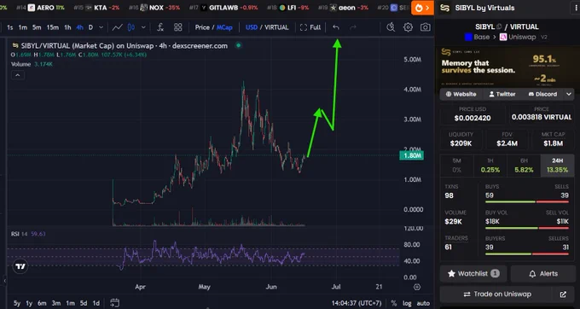Switch chart to MCap mode
580x309 pixels.
[224, 27]
